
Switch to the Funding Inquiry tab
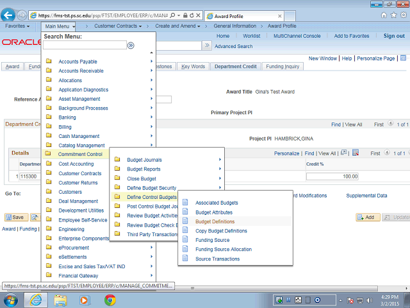(x=283, y=66)
